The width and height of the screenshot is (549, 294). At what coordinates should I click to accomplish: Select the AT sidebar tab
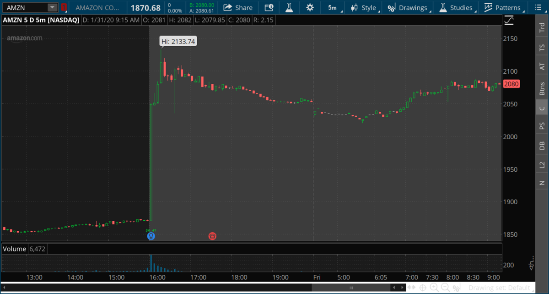(x=542, y=67)
